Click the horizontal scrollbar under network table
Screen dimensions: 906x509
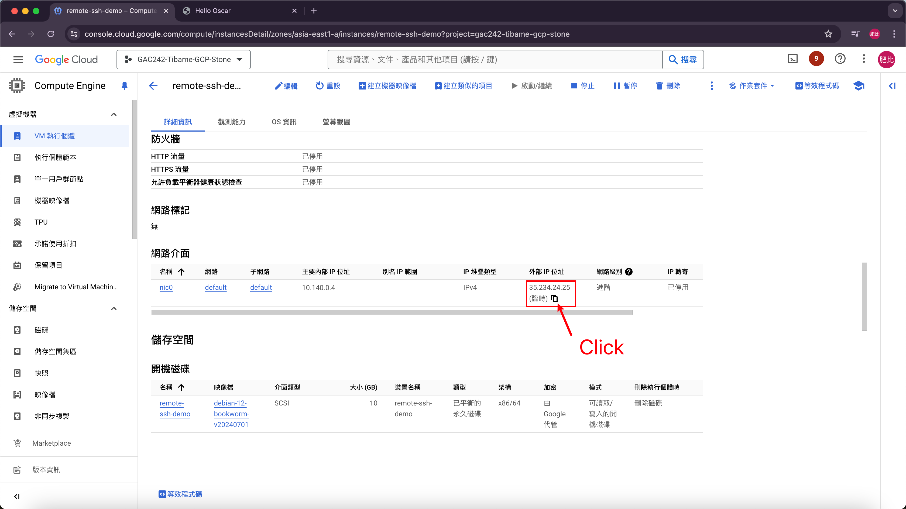click(x=392, y=312)
